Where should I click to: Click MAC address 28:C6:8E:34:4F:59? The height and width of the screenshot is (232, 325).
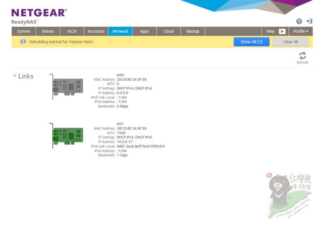pos(132,128)
